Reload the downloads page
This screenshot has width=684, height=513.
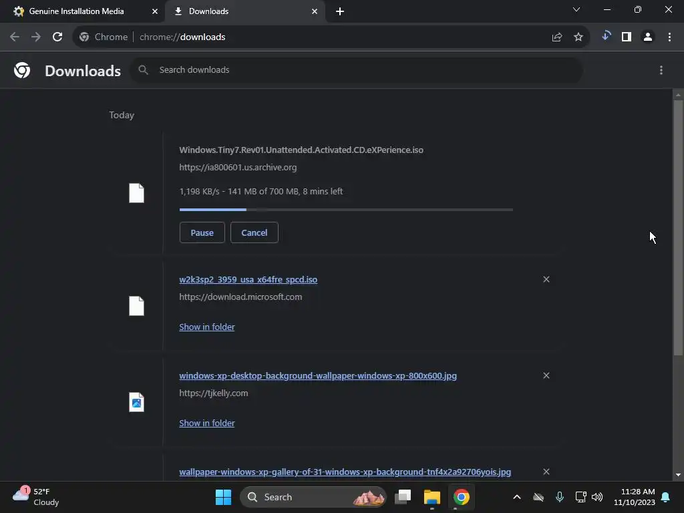[x=57, y=37]
